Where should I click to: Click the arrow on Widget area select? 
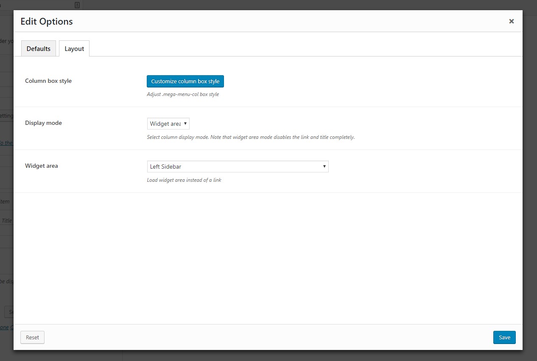pyautogui.click(x=324, y=166)
